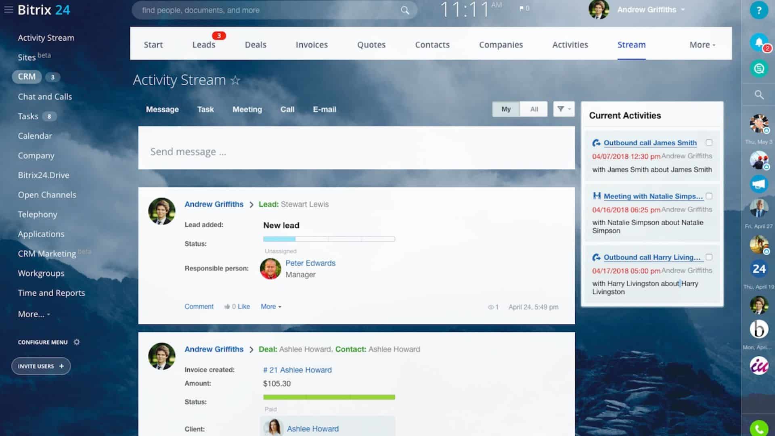Screen dimensions: 775x436
Task: Select the Stream tab
Action: [631, 45]
